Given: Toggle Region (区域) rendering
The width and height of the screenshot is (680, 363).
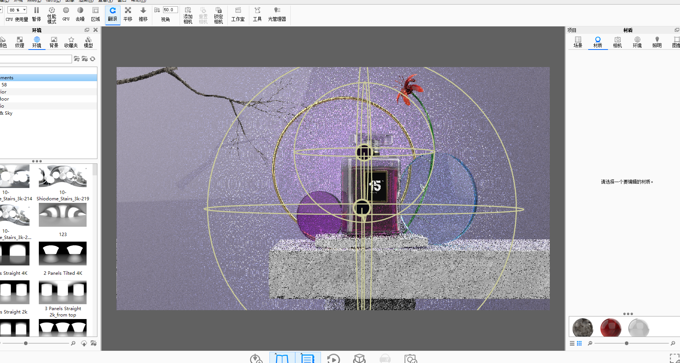Looking at the screenshot, I should [x=96, y=14].
